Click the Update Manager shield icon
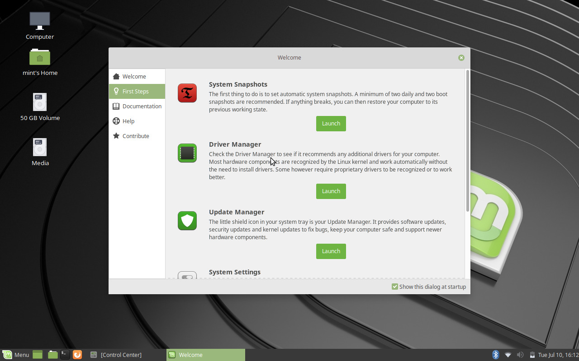 coord(187,221)
